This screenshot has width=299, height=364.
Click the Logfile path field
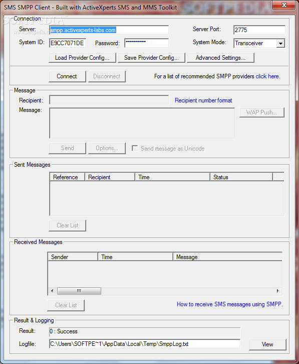pyautogui.click(x=145, y=344)
